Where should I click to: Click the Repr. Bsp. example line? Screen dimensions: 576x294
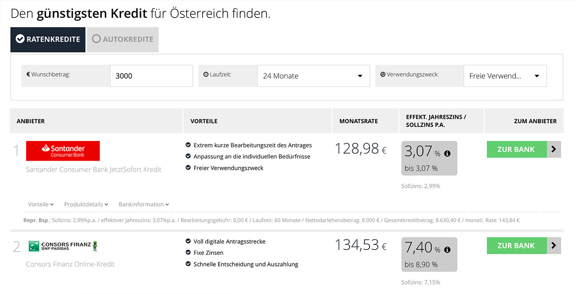[x=272, y=220]
